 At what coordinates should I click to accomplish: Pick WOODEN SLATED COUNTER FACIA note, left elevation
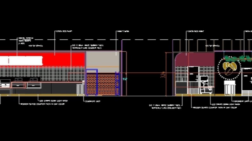point(43,104)
